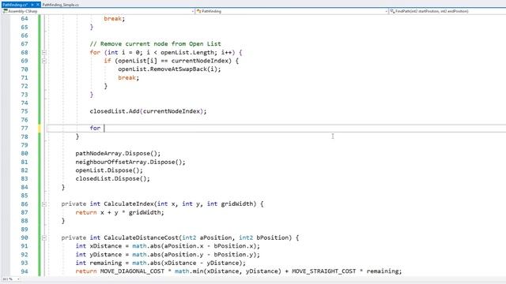
Task: Click the 'break;' statement on line 71
Action: pos(128,77)
